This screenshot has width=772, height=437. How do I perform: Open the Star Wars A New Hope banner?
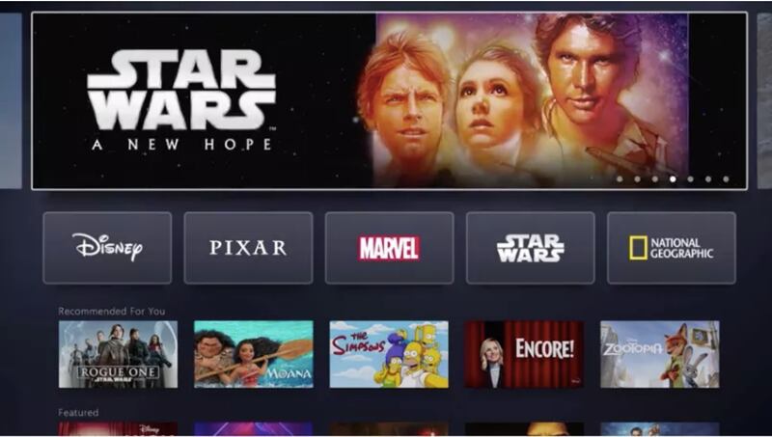point(389,100)
